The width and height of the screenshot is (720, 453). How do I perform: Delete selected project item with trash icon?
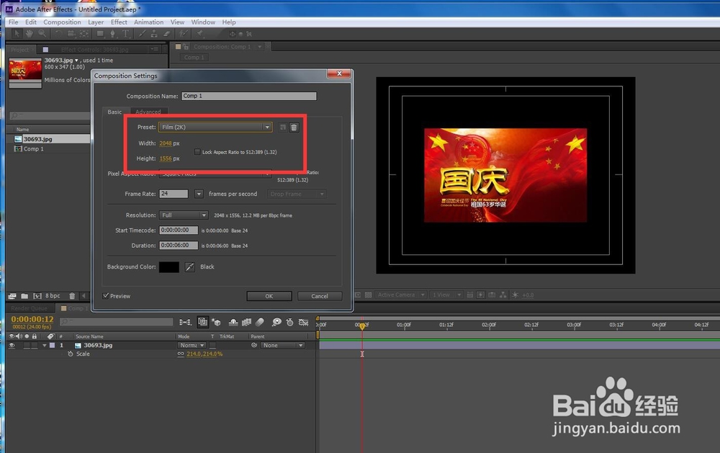(x=72, y=296)
